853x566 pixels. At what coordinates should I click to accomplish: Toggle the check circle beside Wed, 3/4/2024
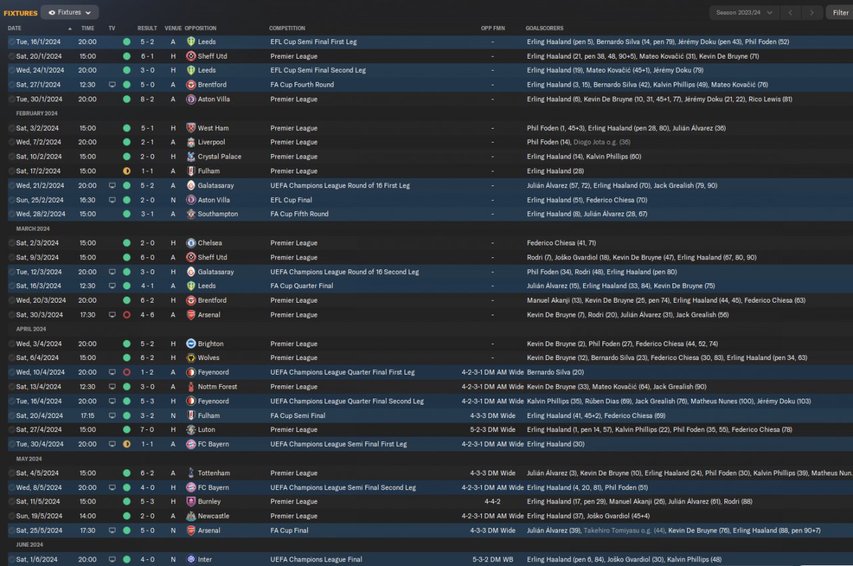coord(12,344)
